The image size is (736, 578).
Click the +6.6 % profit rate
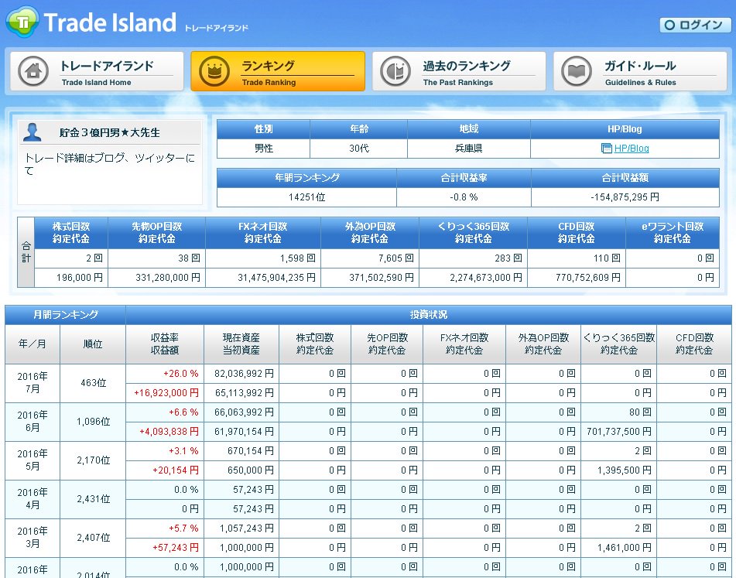pyautogui.click(x=183, y=412)
